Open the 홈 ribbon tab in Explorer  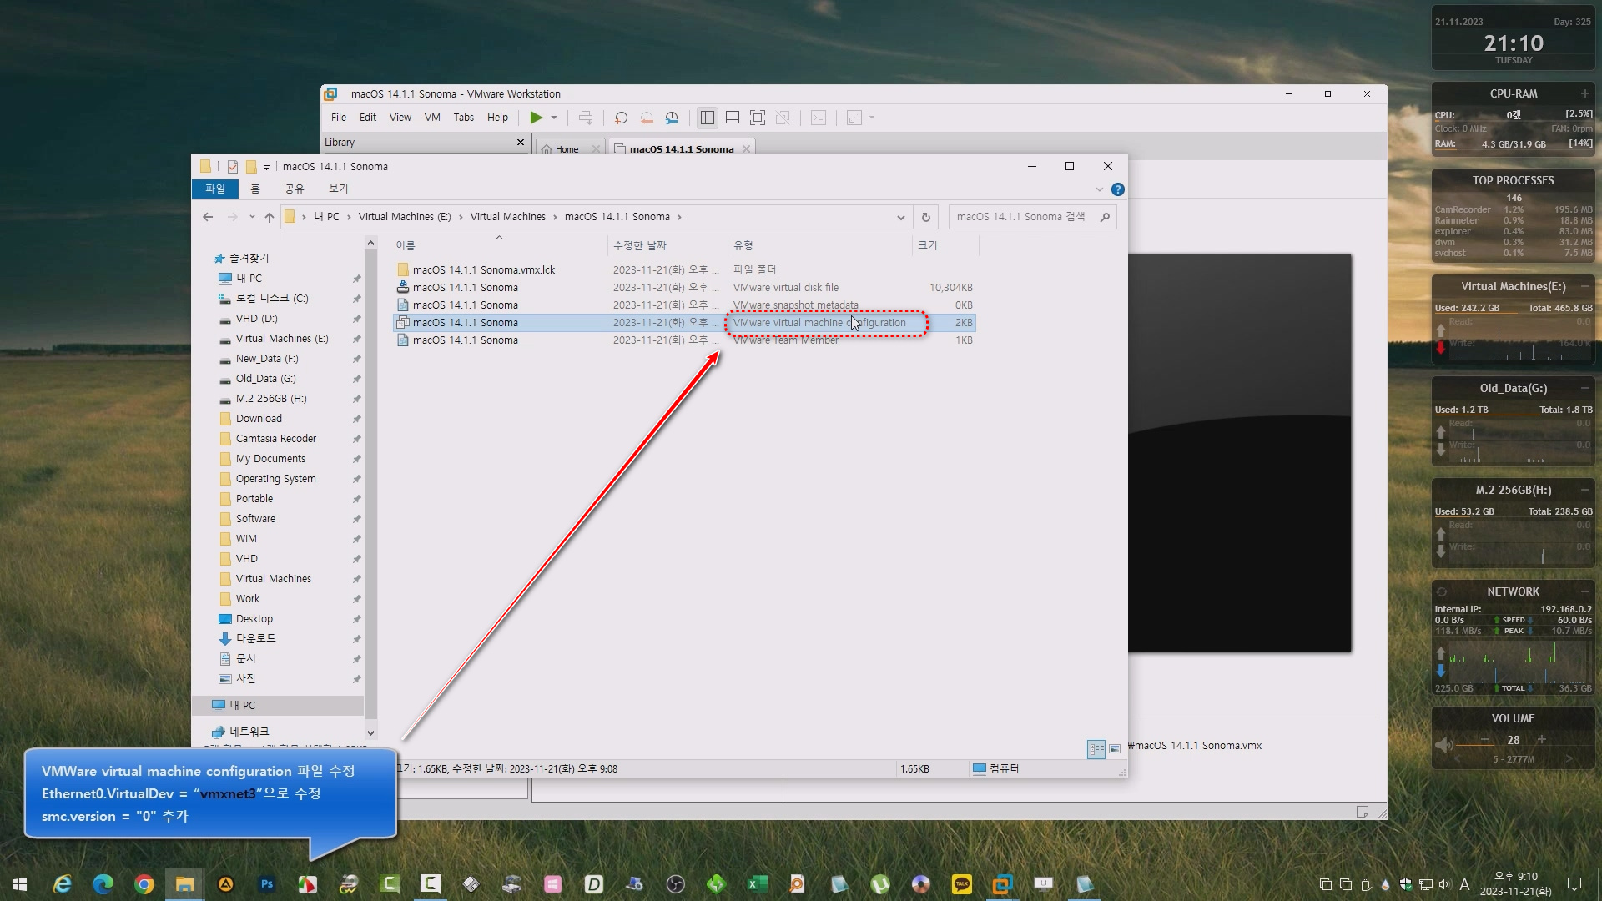tap(255, 189)
